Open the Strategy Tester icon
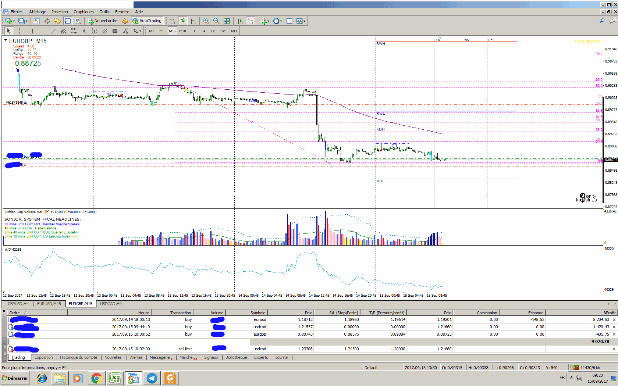 (x=78, y=21)
